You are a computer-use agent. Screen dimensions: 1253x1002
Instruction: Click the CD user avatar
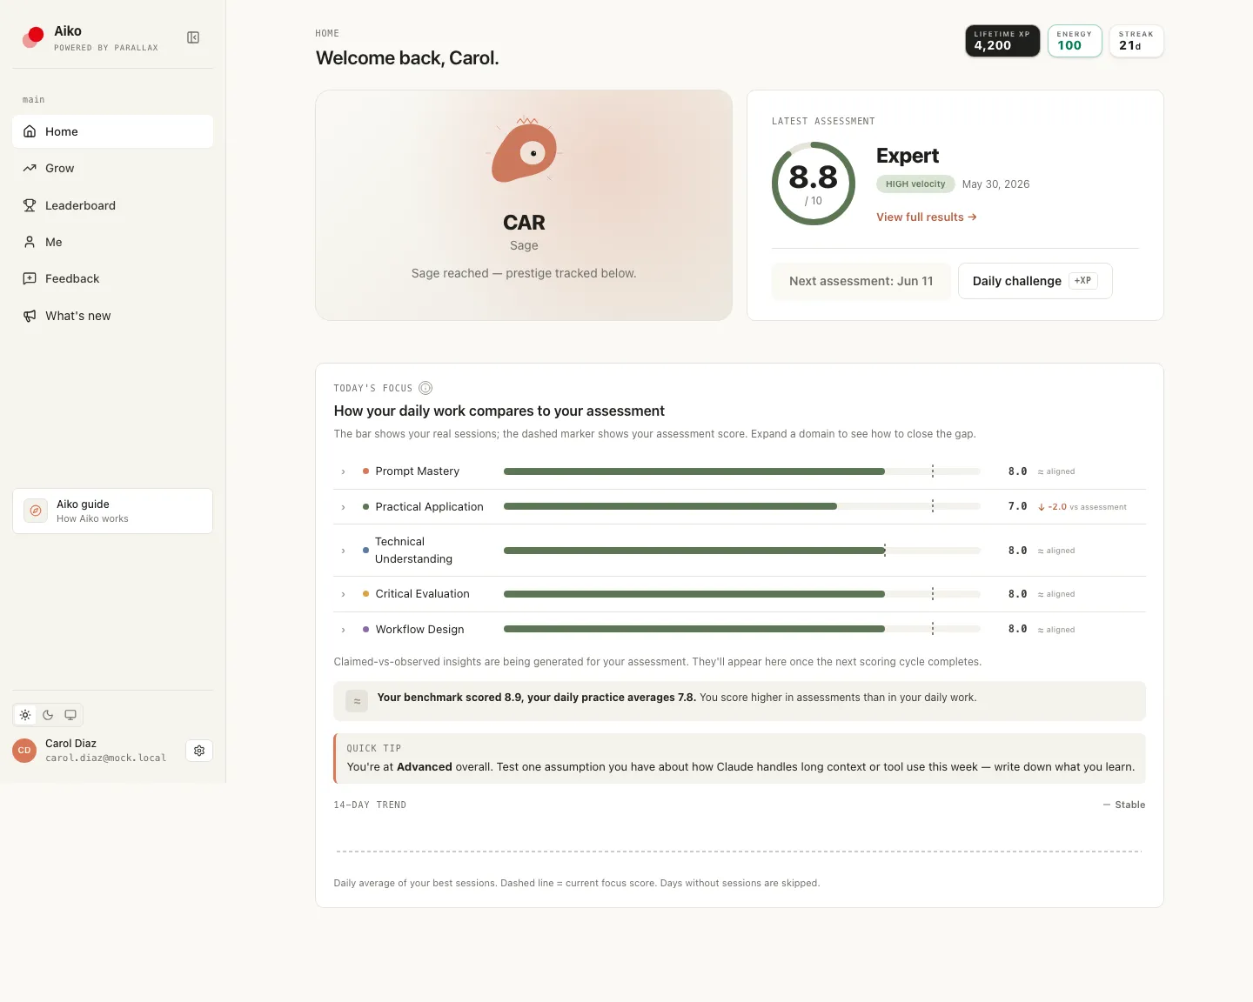tap(24, 751)
